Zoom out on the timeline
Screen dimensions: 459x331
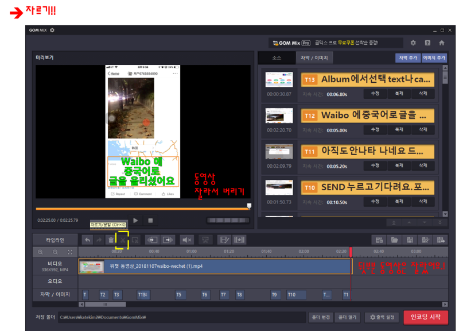(55, 252)
